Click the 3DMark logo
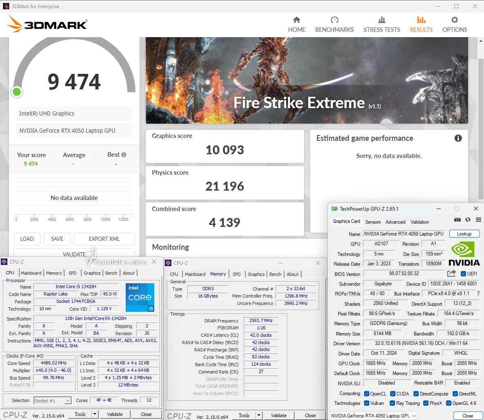 [47, 24]
